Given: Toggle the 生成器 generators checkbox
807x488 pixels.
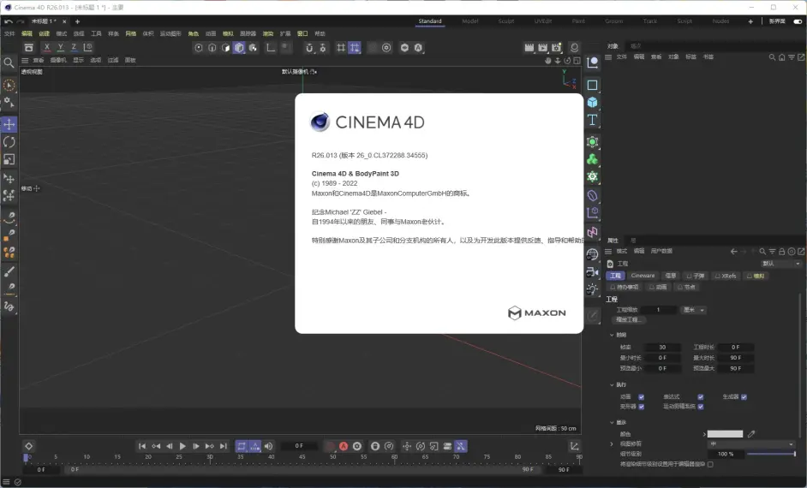Looking at the screenshot, I should click(x=744, y=397).
